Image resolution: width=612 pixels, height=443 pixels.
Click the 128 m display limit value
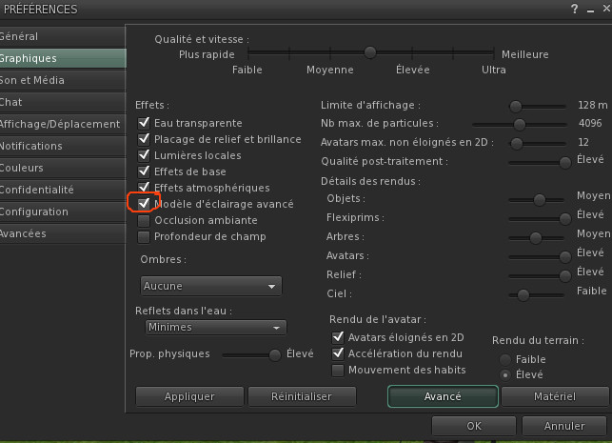pos(592,105)
